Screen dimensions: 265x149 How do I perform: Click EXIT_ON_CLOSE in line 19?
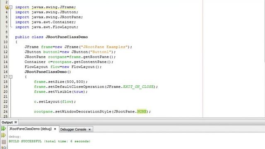138,87
